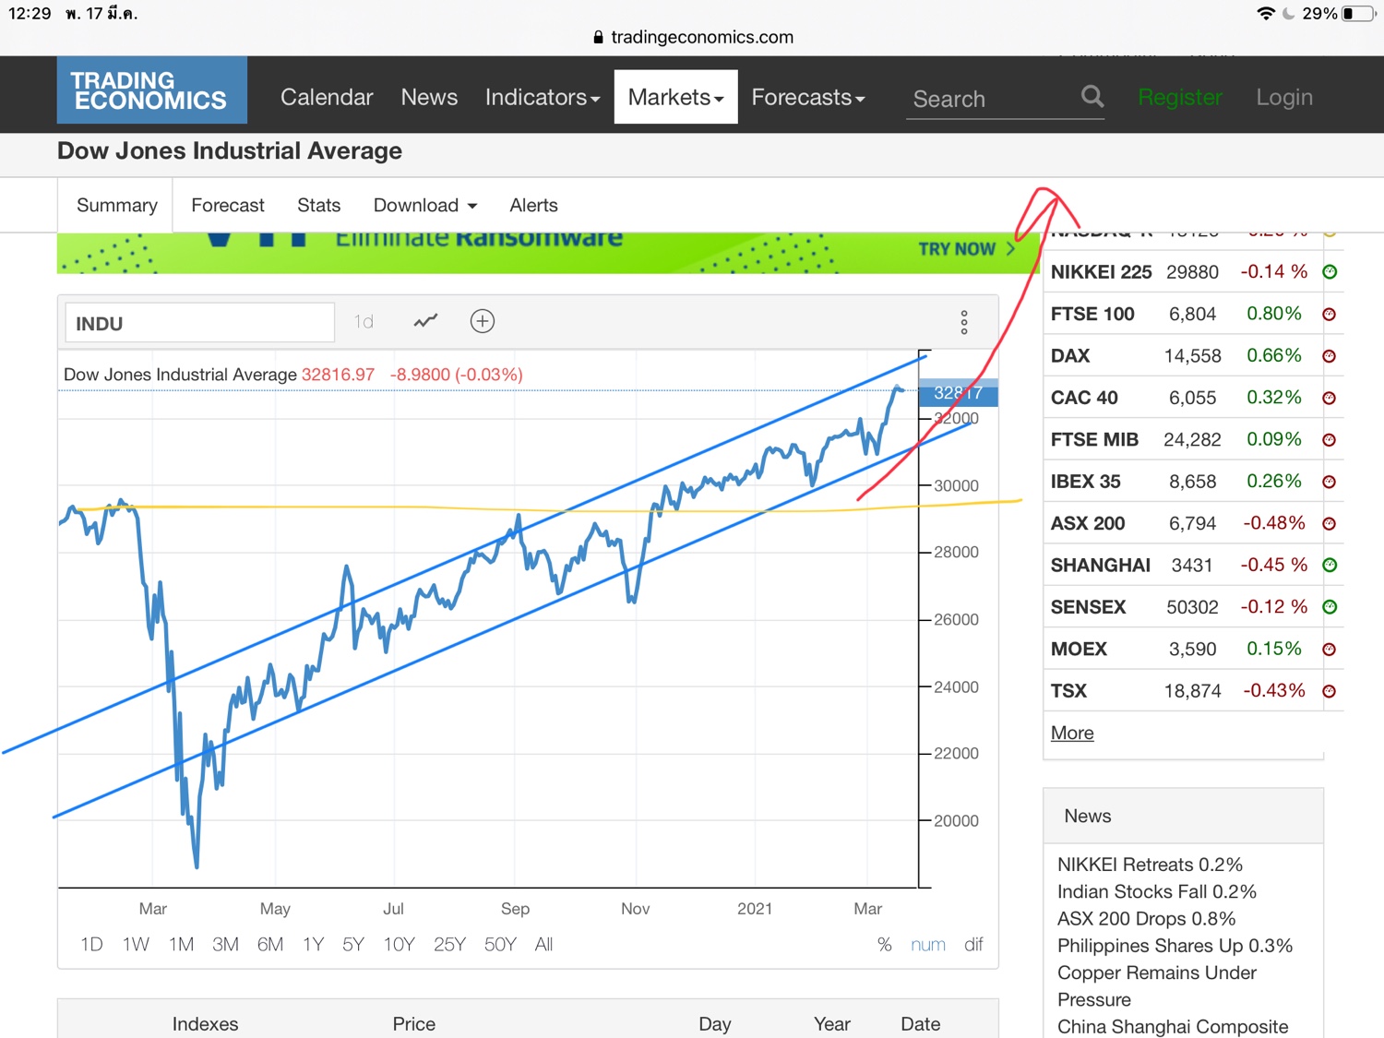1384x1038 pixels.
Task: Click the CAC 40 status clock icon
Action: (1330, 399)
